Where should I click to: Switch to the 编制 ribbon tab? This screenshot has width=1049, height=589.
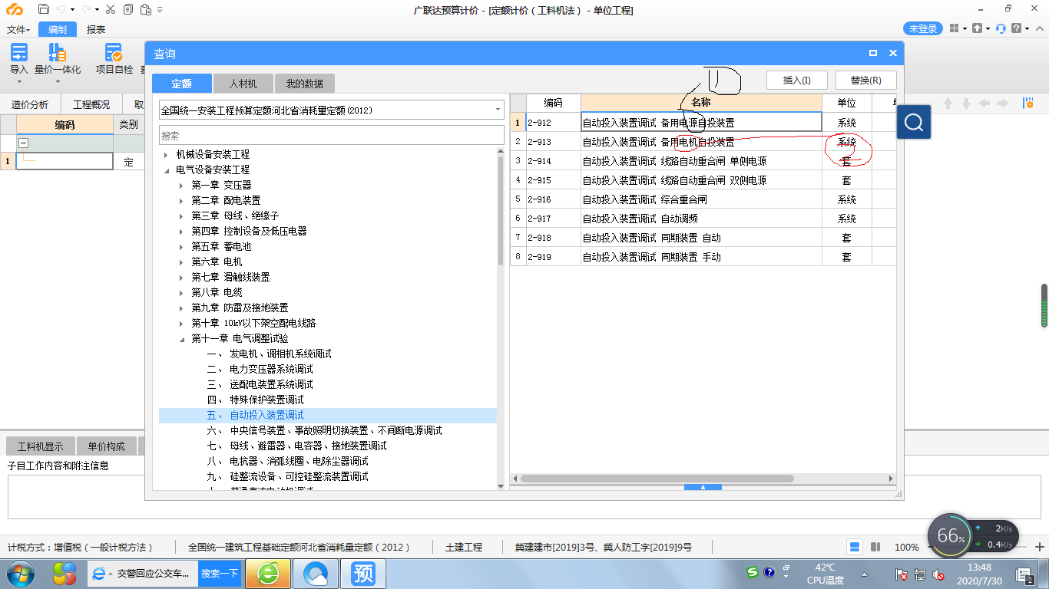click(x=57, y=29)
